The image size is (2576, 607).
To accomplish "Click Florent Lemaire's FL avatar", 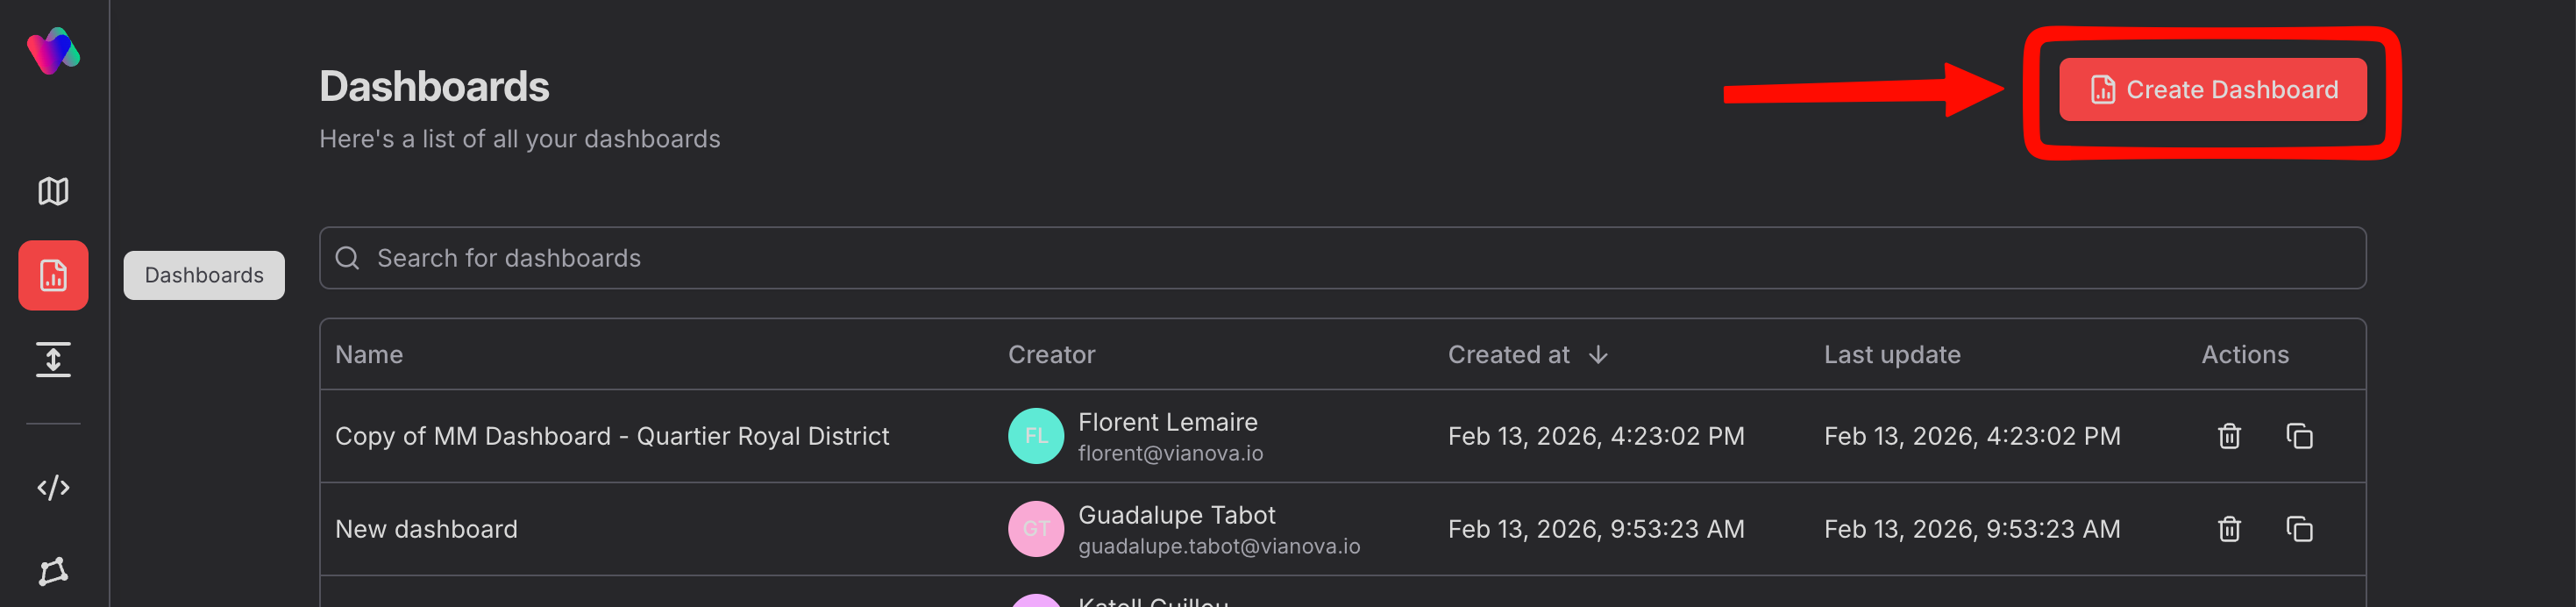I will tap(1035, 436).
